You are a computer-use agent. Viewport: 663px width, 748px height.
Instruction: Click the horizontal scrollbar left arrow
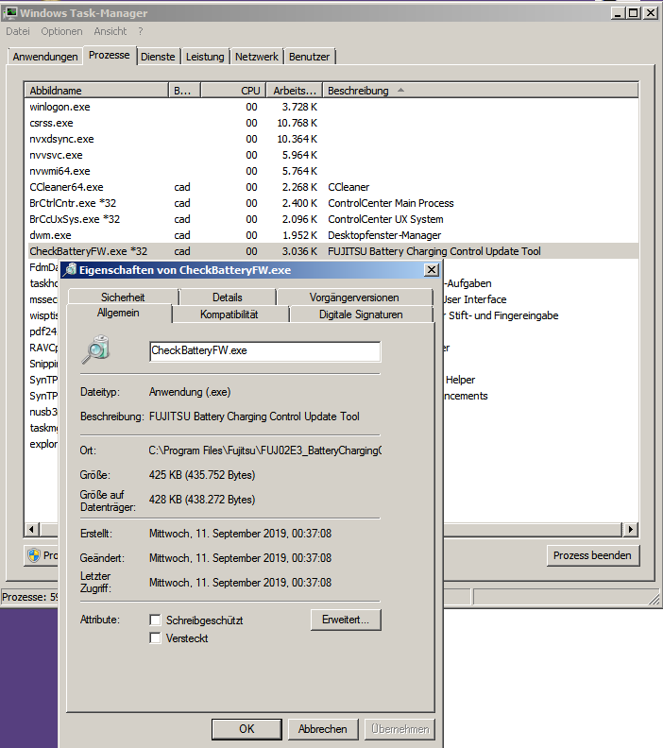tap(32, 529)
